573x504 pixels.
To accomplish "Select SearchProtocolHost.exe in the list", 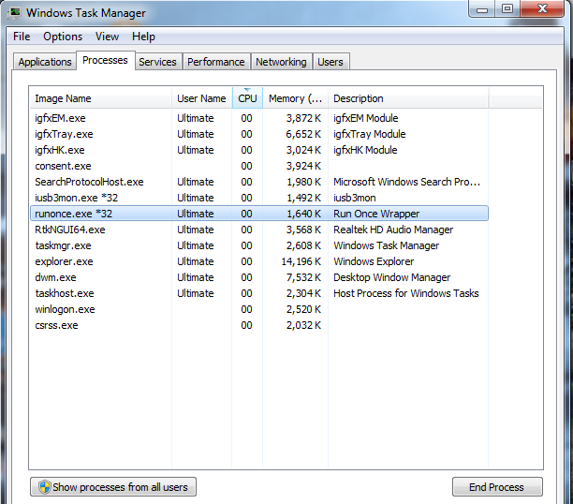I will 259,182.
